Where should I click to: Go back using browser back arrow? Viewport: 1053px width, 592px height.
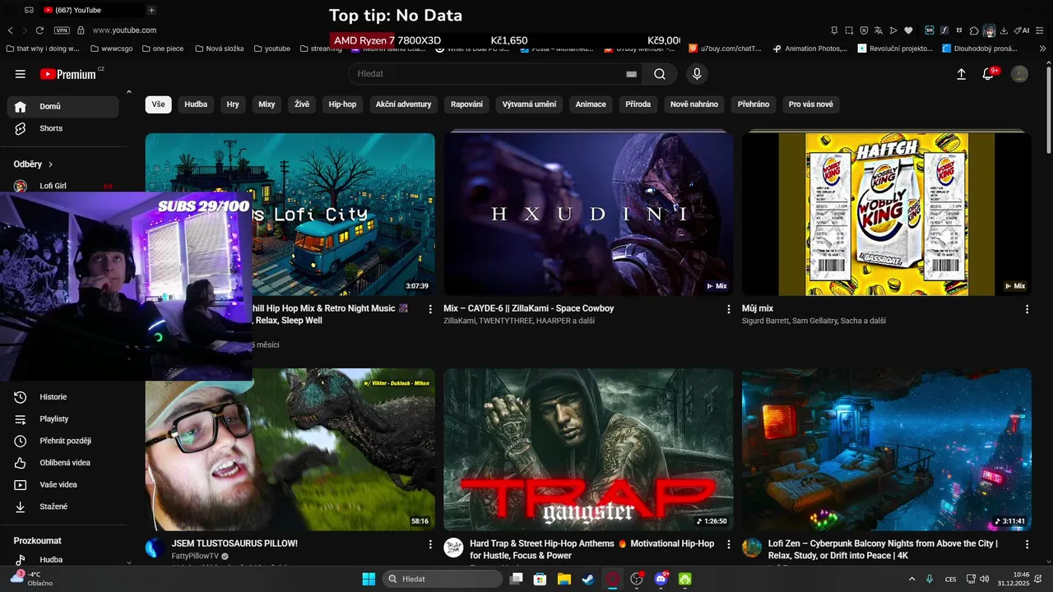pos(11,30)
